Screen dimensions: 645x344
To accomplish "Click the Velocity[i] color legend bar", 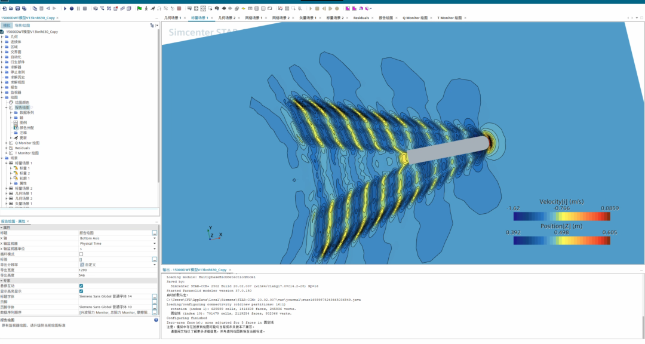I will click(x=561, y=216).
